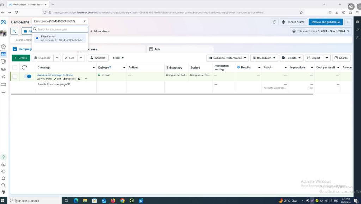This screenshot has width=361, height=204.
Task: Open Account overview gauge icon in sidebar
Action: pos(4,46)
